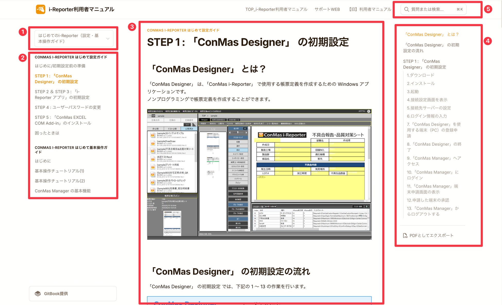Image resolution: width=502 pixels, height=305 pixels.
Task: Click the i-Reporter orange logo icon
Action: click(40, 9)
